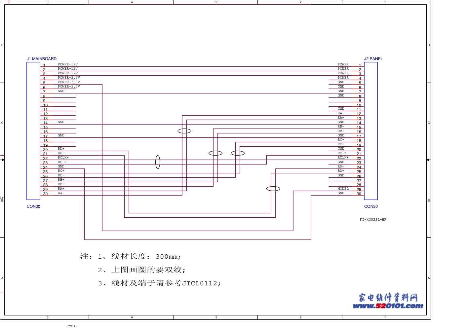Select twisted-pair ellipse on J1 RCLK+/RCLK- wires
The image size is (464, 328).
(x=158, y=162)
